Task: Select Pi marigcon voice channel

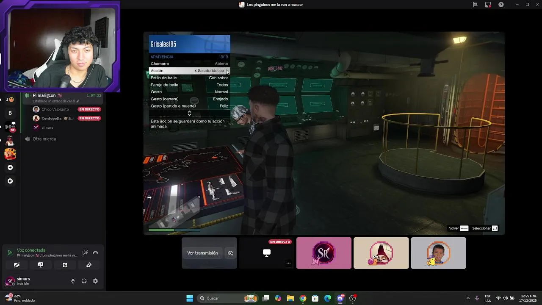Action: pos(64,98)
